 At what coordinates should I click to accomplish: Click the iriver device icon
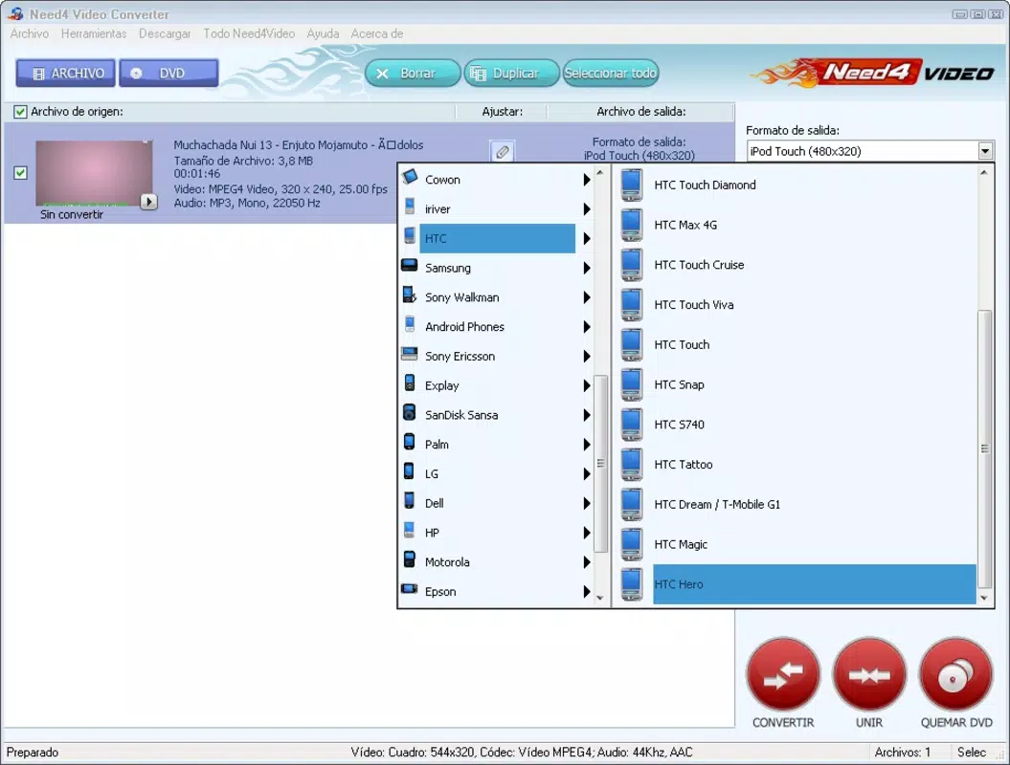(410, 207)
